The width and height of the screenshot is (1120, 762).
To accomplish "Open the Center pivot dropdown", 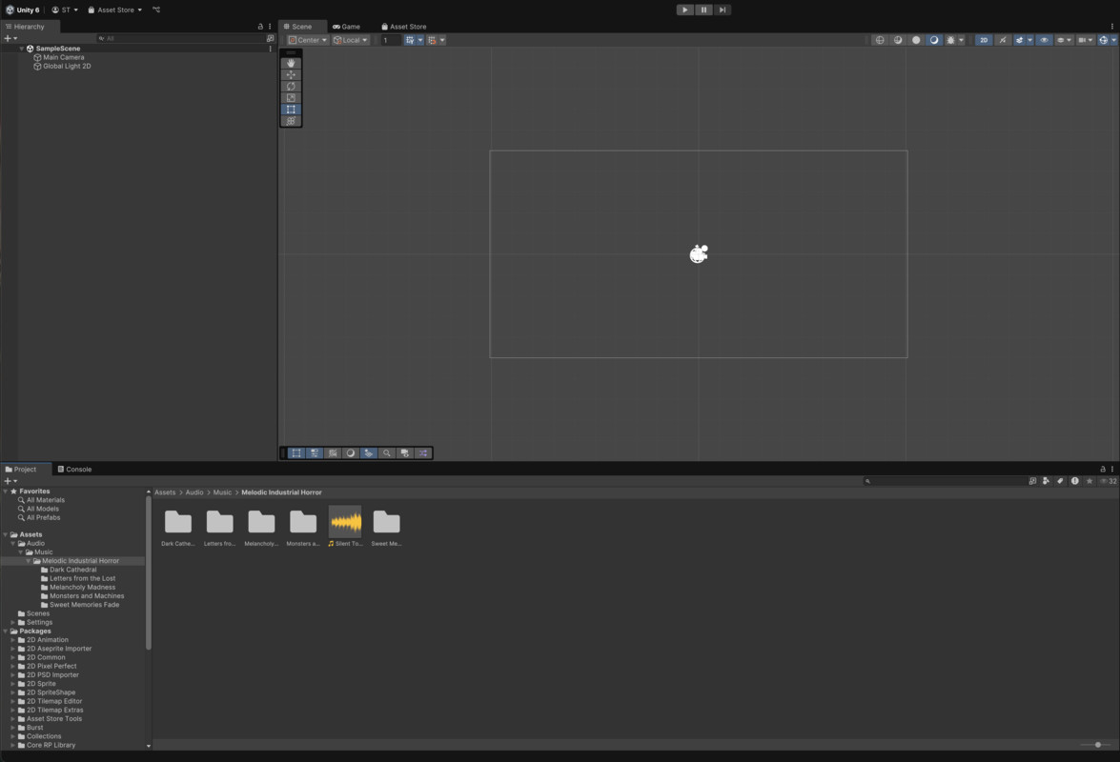I will tap(308, 40).
